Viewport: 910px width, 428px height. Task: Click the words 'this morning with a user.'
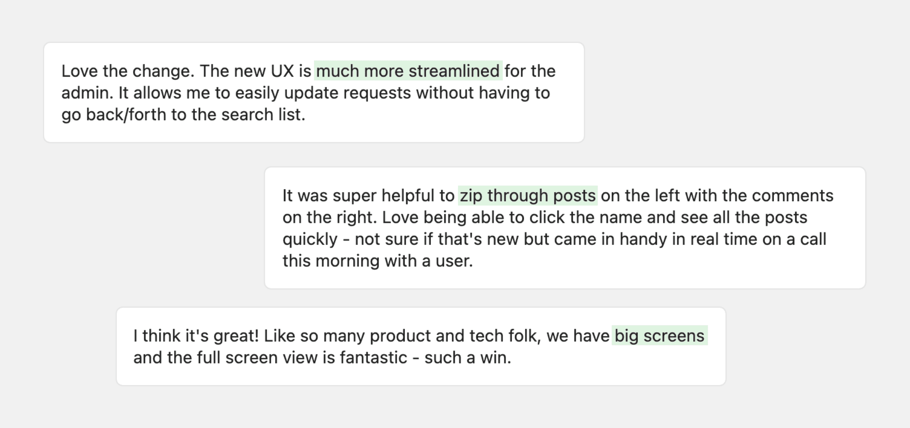click(377, 261)
